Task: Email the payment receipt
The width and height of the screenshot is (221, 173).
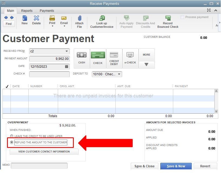Action: (64, 20)
